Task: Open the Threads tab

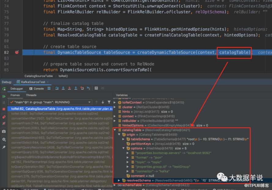Action: pos(31,95)
